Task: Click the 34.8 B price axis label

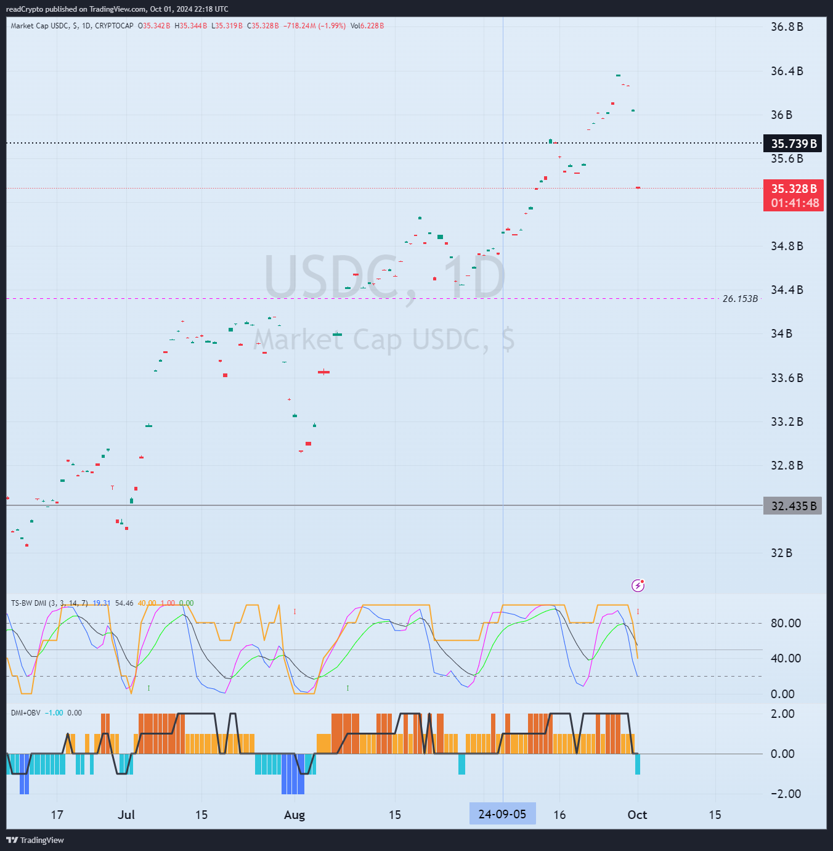Action: [787, 246]
